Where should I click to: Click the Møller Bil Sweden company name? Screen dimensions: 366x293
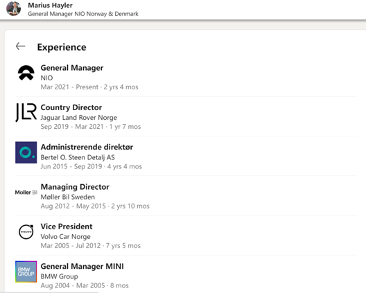coord(68,197)
